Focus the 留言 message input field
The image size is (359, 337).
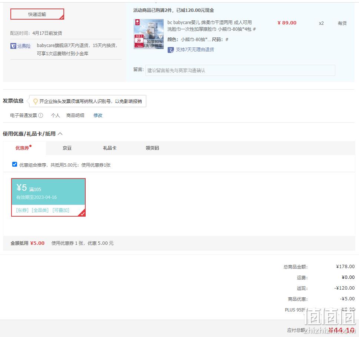[240, 70]
